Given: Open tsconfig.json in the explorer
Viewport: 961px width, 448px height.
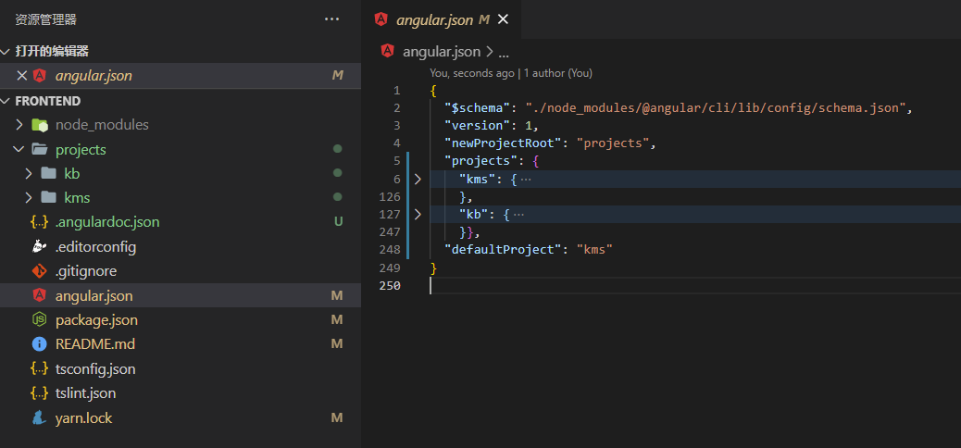Looking at the screenshot, I should [95, 369].
